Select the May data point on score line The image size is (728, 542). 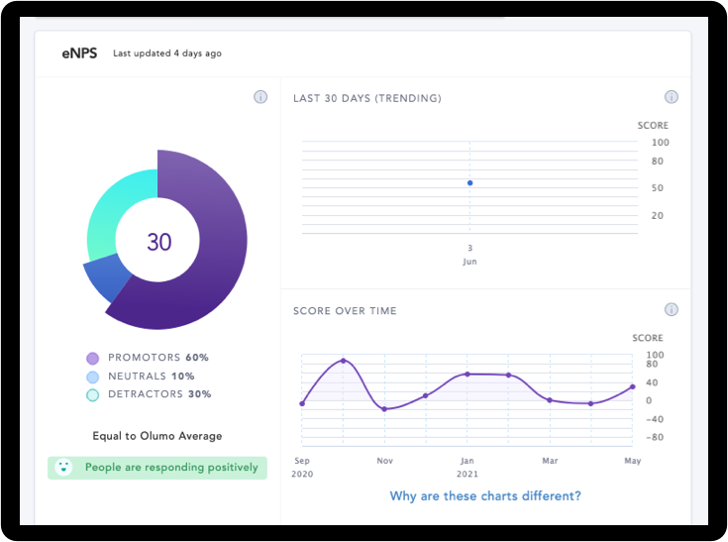coord(632,386)
